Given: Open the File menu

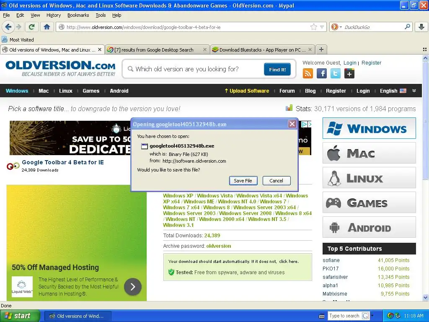Looking at the screenshot, I should 6,15.
